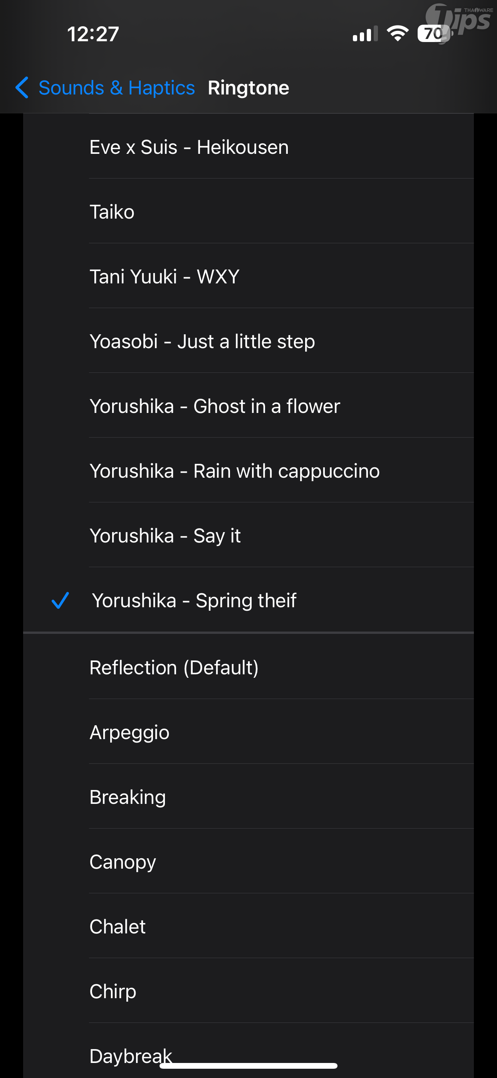The width and height of the screenshot is (497, 1078).
Task: Select the Eve x Suis - Heikousen ringtone
Action: tap(189, 147)
